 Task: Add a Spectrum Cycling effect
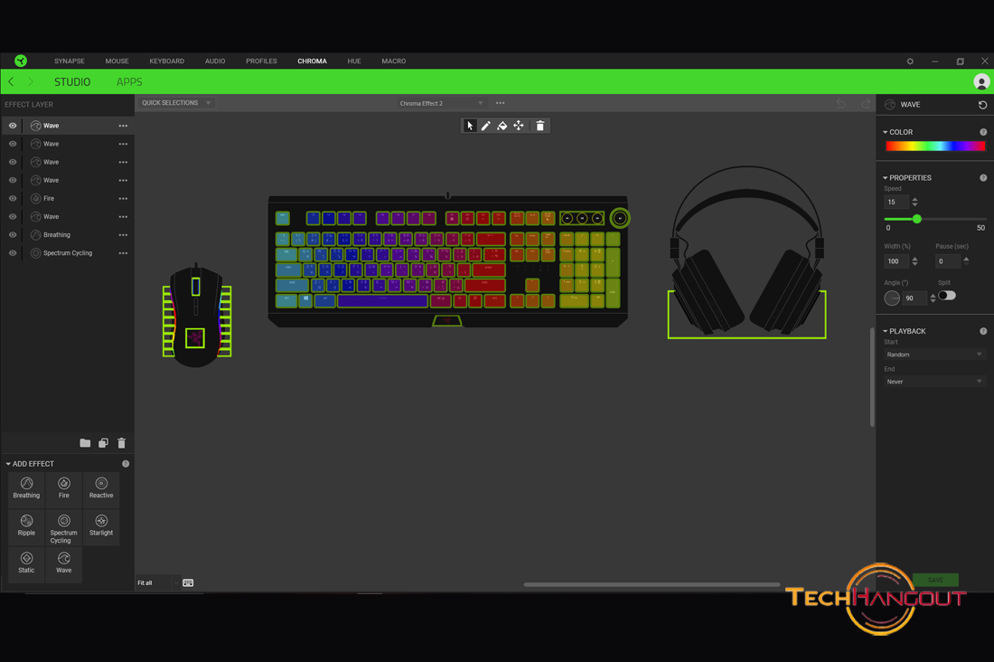point(64,527)
